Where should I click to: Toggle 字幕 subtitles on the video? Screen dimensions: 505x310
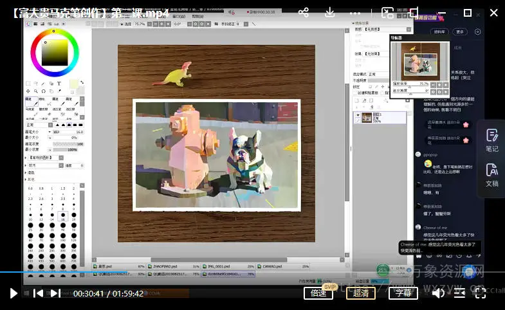click(403, 293)
